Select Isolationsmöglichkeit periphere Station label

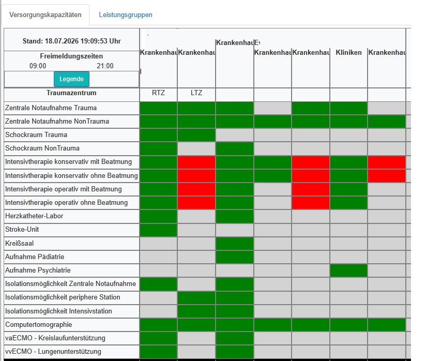click(x=63, y=297)
